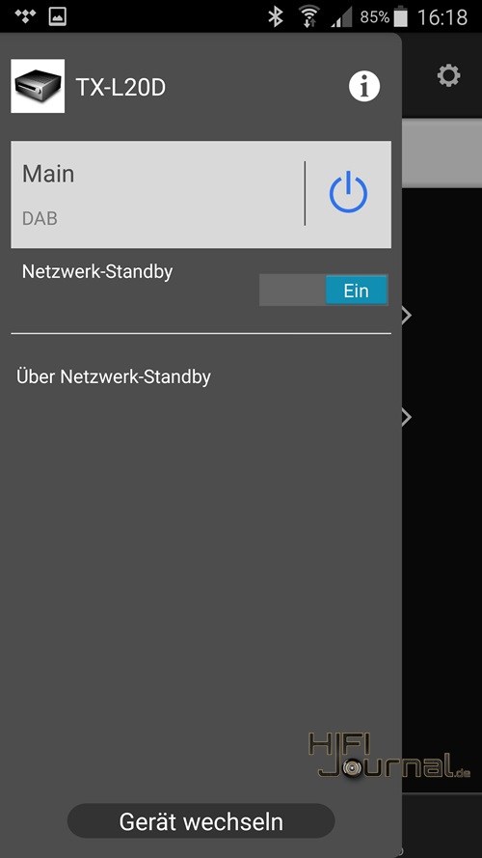Tap the 'Gerät wechseln' button

click(x=201, y=820)
